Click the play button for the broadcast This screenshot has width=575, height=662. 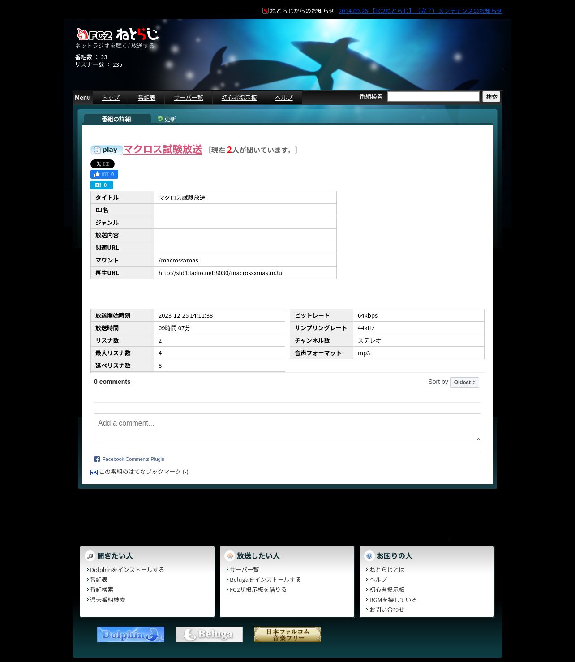107,150
